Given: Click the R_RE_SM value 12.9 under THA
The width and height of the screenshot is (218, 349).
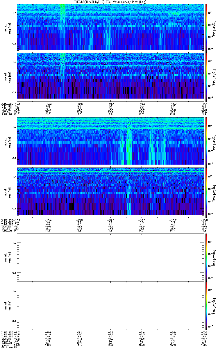Looking at the screenshot, I should tap(203, 114).
